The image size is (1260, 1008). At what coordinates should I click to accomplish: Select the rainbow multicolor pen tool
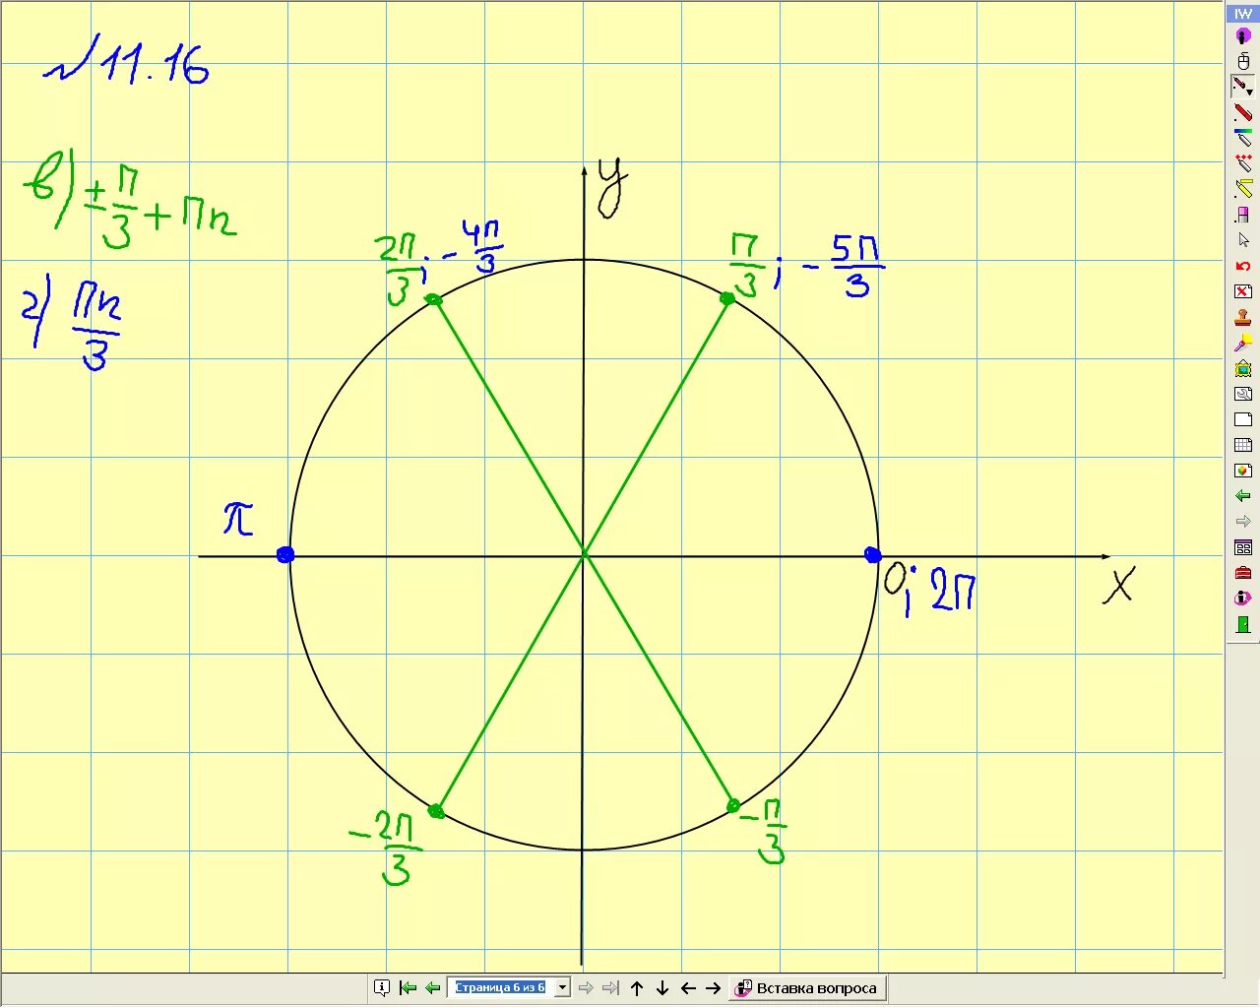[1243, 139]
